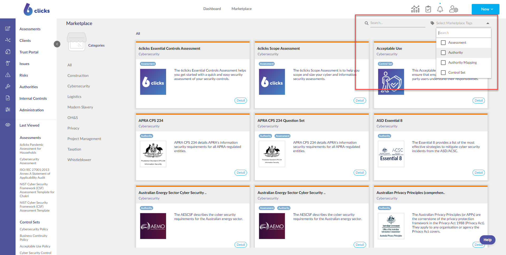
Task: Open the Business Continuity Policy link
Action: (33, 238)
